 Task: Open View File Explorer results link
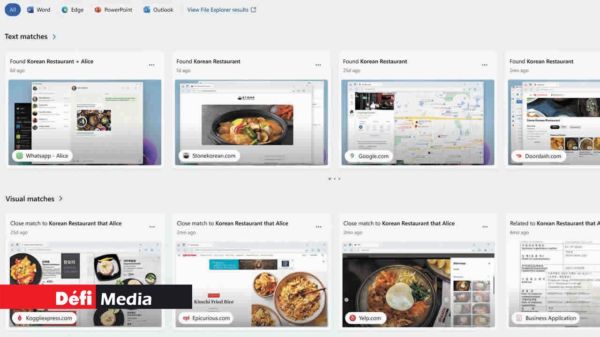point(221,10)
